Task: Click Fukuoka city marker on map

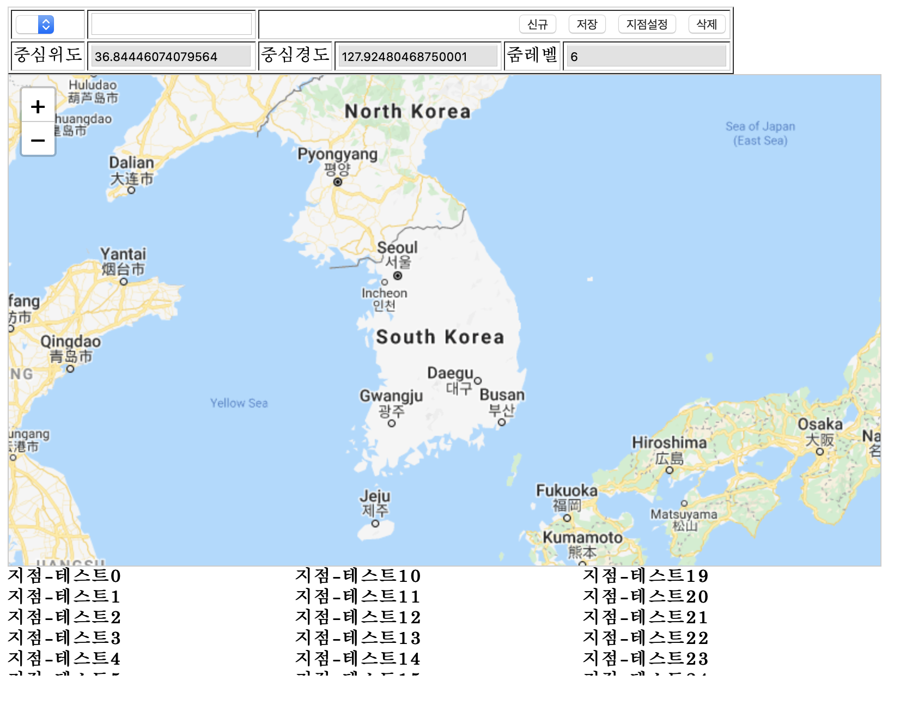Action: pos(567,518)
